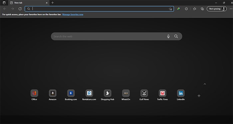Open the Traffic Fines quick link

pyautogui.click(x=162, y=95)
